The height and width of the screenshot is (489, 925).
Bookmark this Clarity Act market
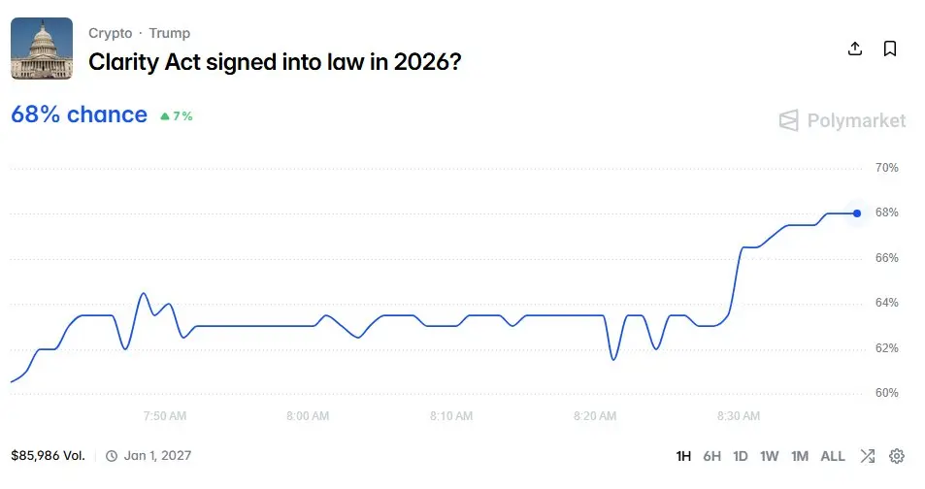click(x=890, y=49)
